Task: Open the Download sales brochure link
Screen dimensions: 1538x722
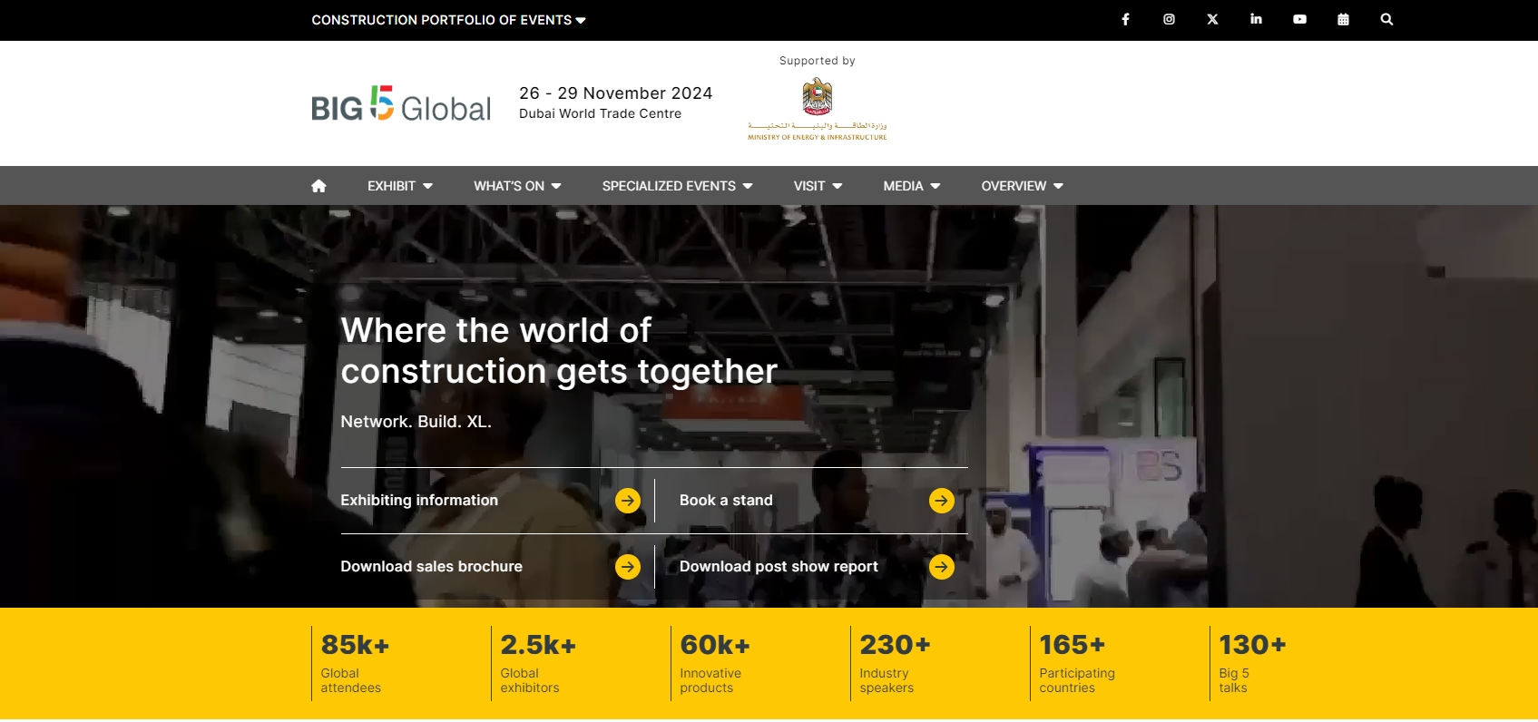Action: tap(431, 567)
